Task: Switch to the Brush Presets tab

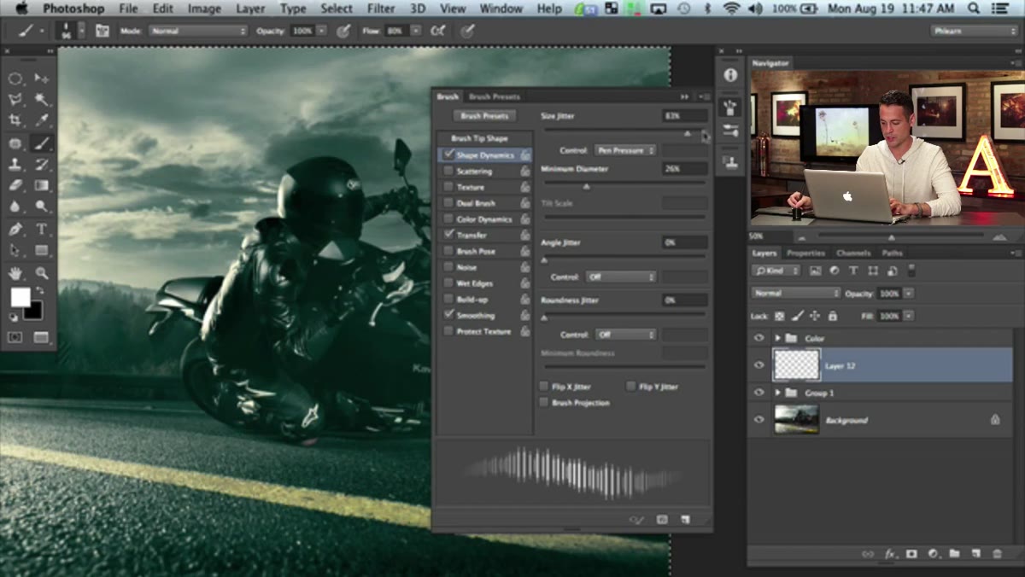Action: click(x=494, y=96)
